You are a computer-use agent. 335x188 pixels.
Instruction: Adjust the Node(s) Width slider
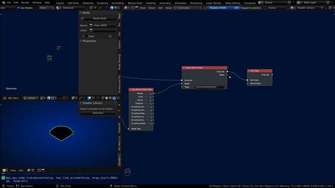tap(224, 8)
